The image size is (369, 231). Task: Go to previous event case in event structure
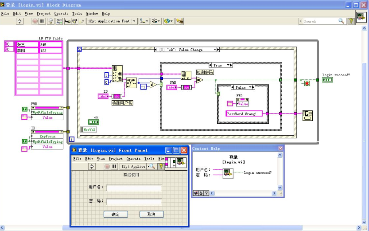coord(155,50)
